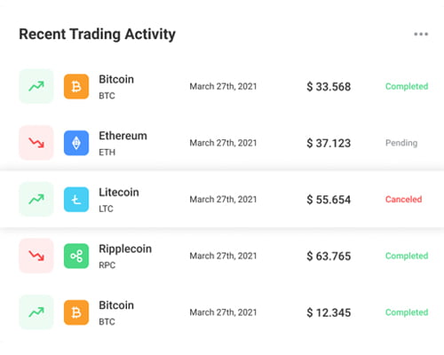
Task: Click the green Ripplecoin coin icon
Action: click(x=76, y=256)
